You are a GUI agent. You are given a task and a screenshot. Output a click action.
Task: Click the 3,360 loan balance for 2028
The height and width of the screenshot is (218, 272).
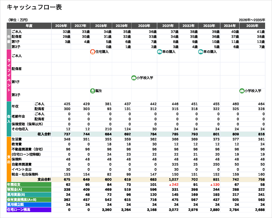click(x=107, y=210)
